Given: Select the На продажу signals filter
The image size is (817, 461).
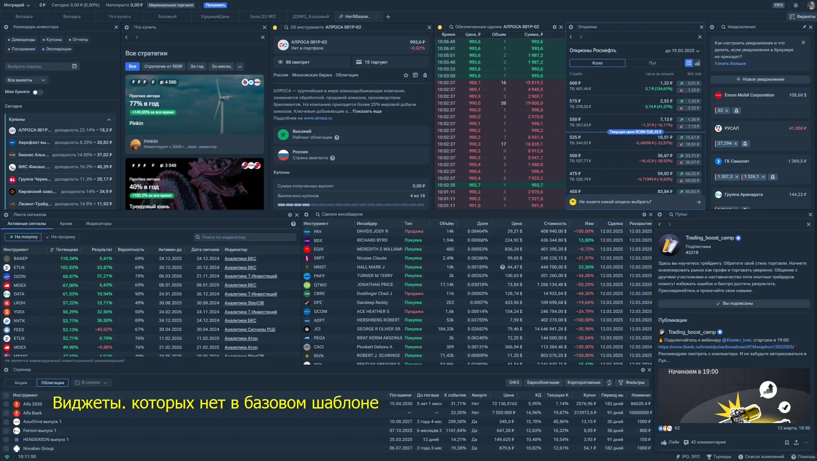Looking at the screenshot, I should 60,237.
